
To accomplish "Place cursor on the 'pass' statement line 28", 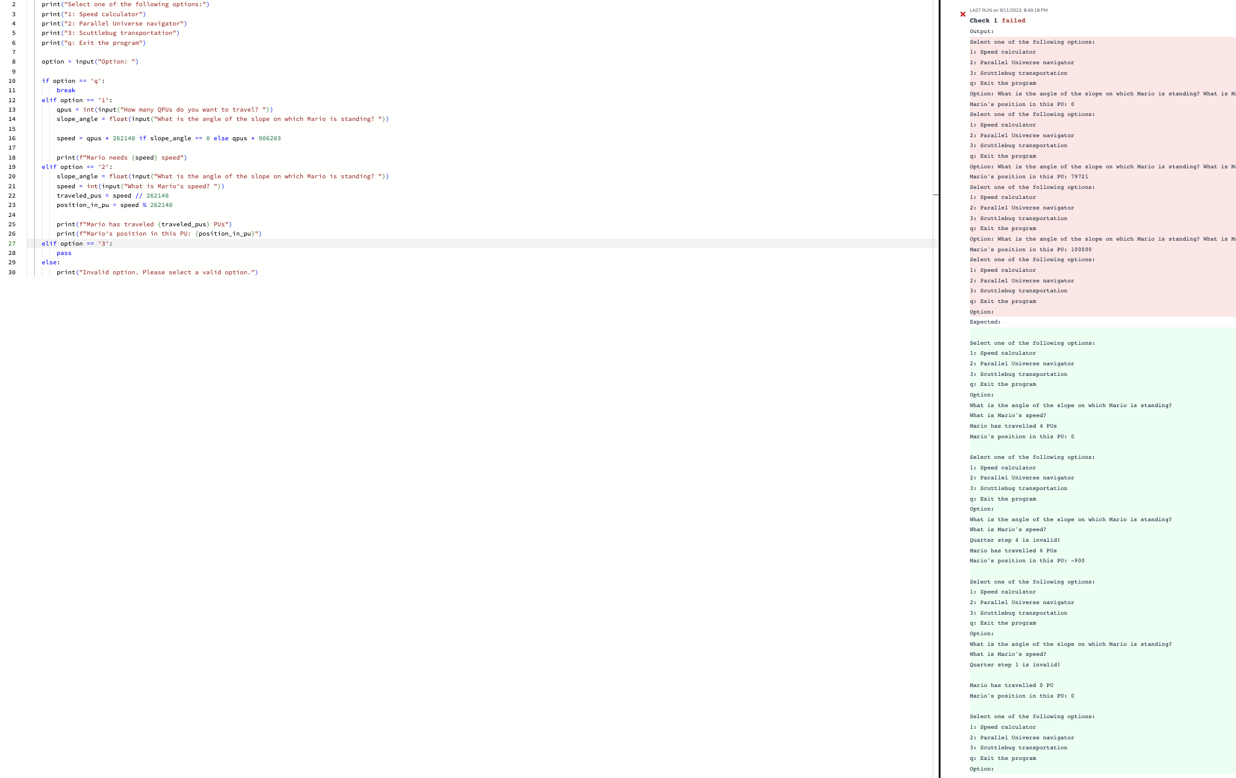I will [64, 253].
